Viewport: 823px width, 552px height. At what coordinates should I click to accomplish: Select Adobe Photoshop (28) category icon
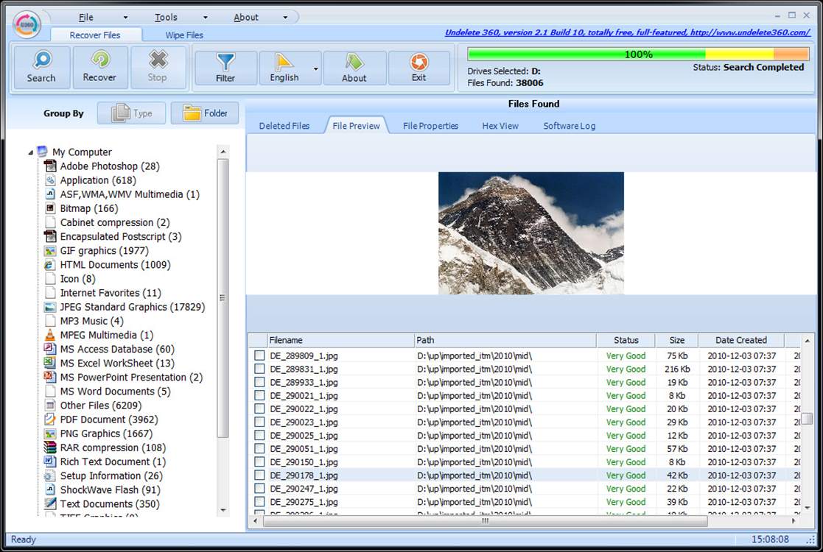click(x=50, y=166)
